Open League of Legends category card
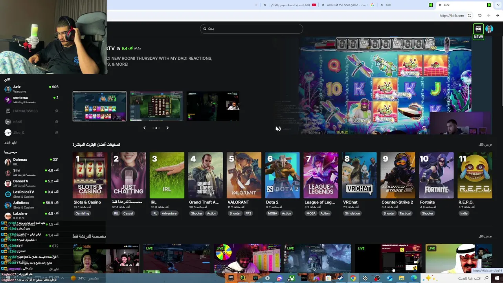Image resolution: width=503 pixels, height=283 pixels. [x=321, y=175]
